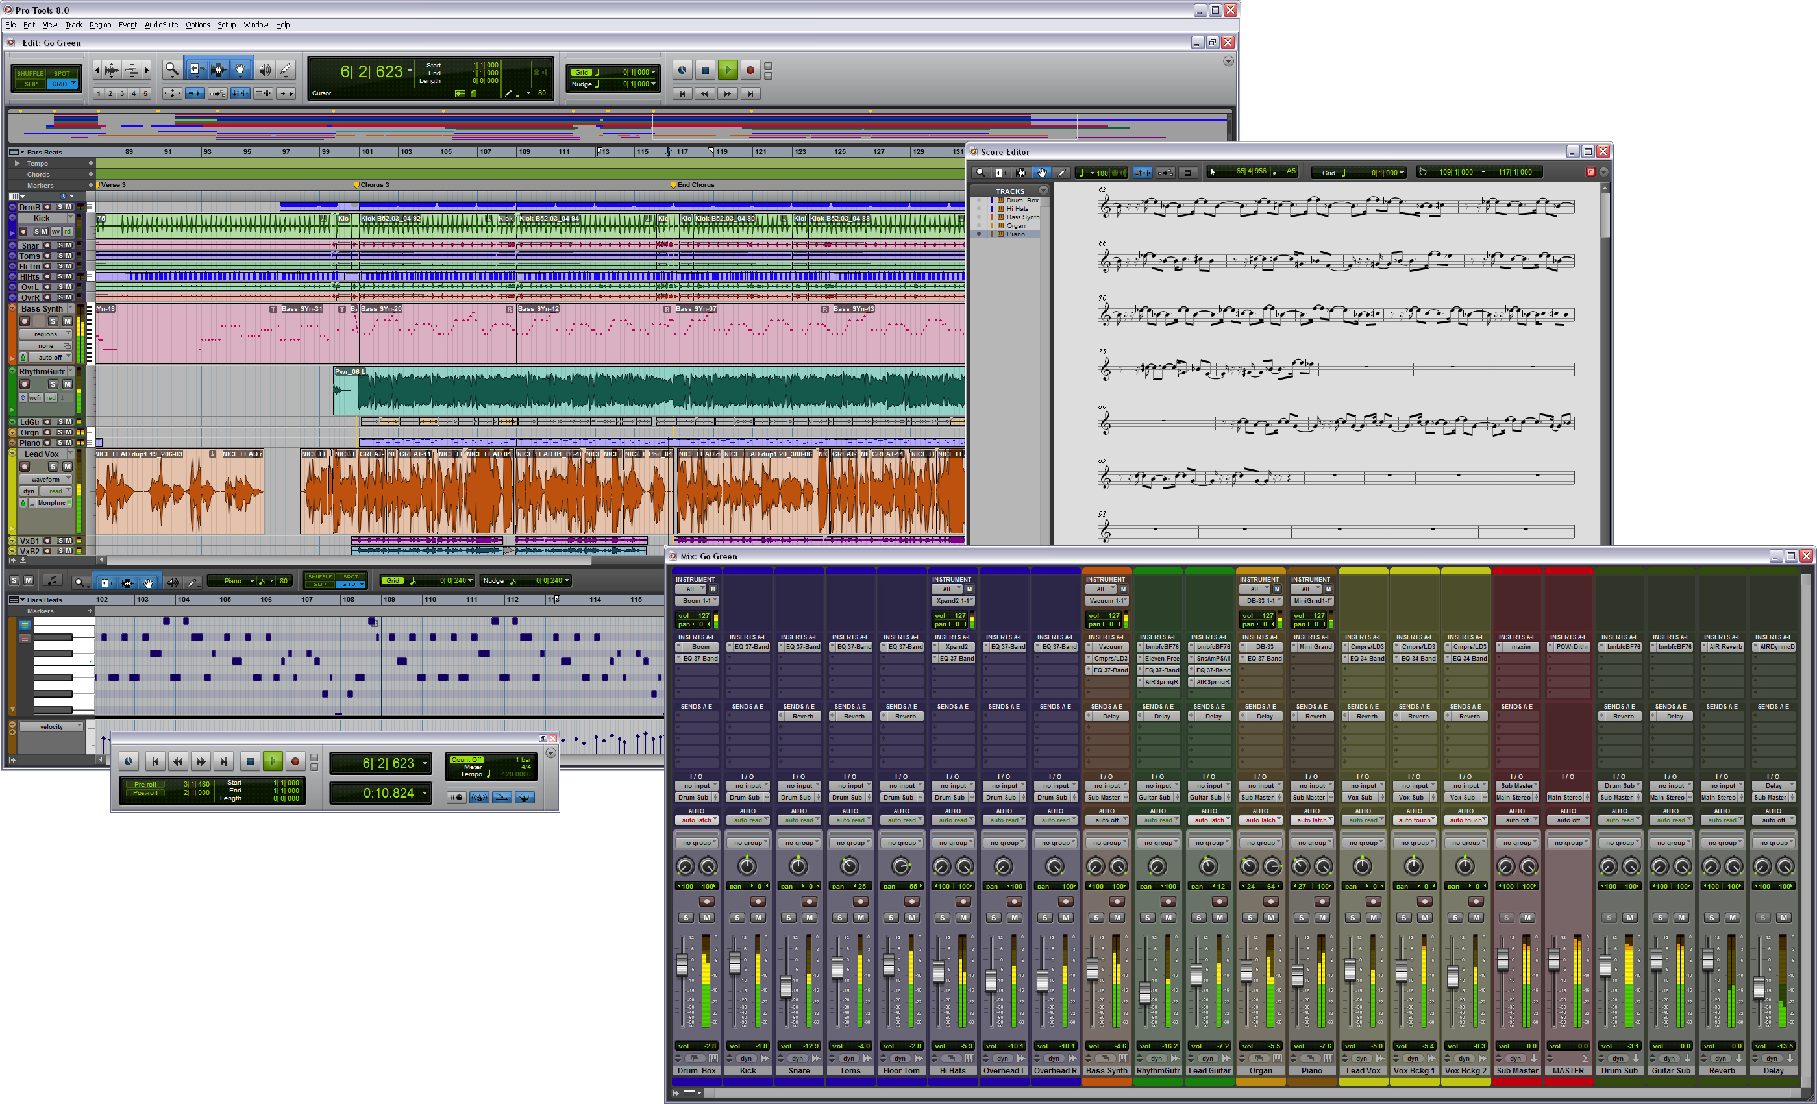Open the Region menu
Screen dimensions: 1817x1104
(x=100, y=24)
